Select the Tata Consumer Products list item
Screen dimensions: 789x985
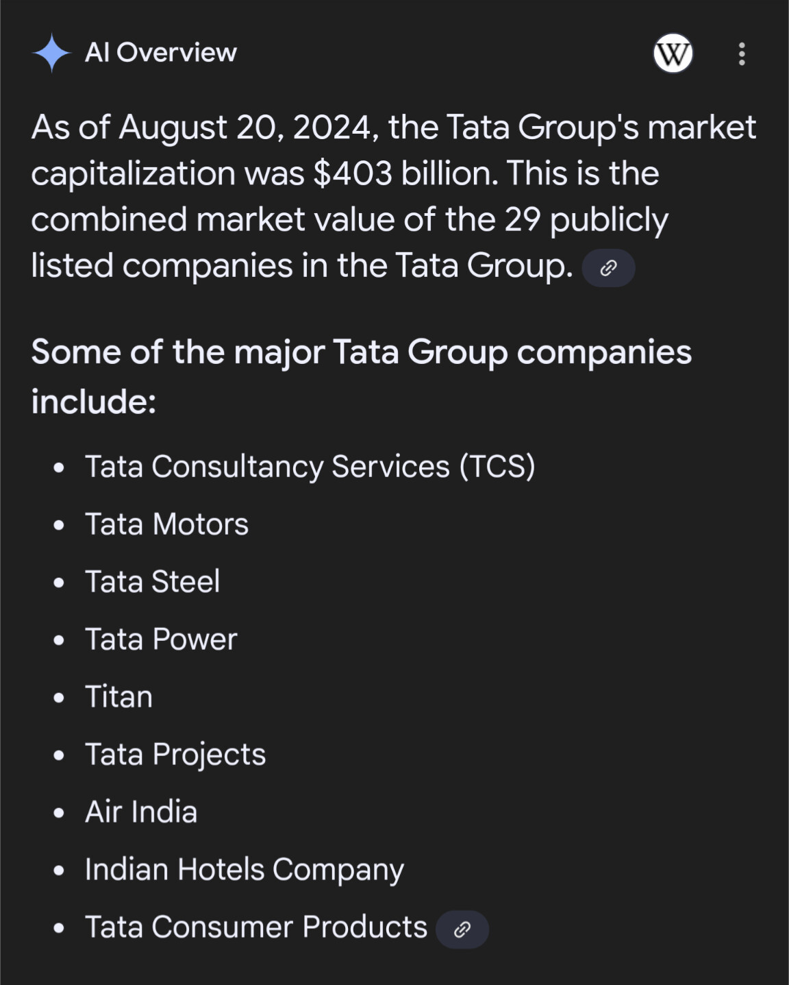click(x=256, y=927)
